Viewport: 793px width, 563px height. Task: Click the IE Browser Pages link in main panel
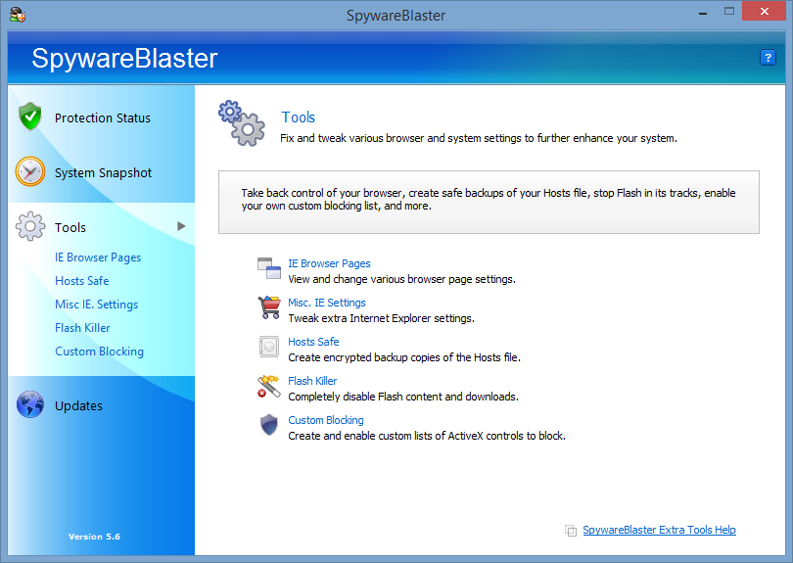[329, 263]
